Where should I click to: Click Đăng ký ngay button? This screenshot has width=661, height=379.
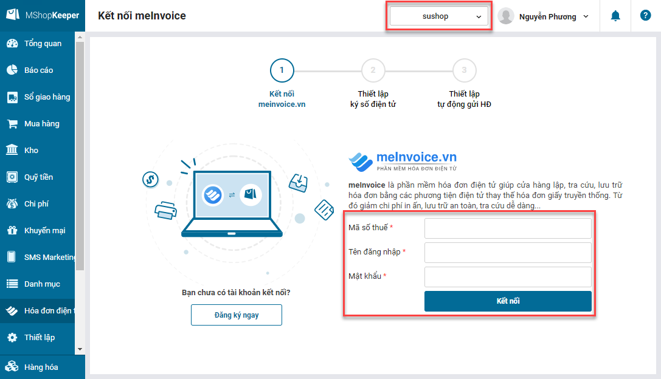point(237,315)
